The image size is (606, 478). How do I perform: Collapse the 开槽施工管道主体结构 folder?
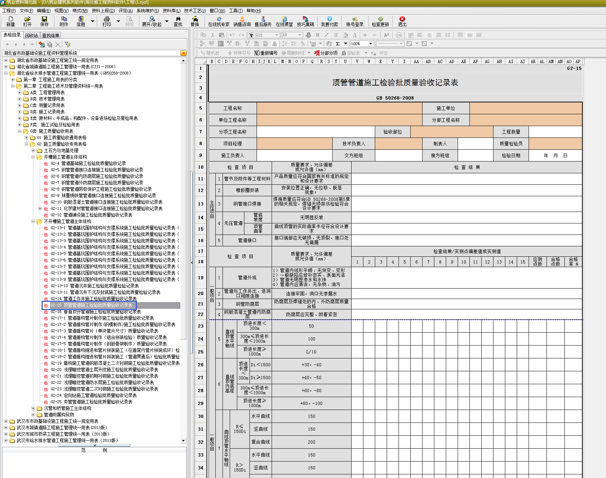pos(33,157)
